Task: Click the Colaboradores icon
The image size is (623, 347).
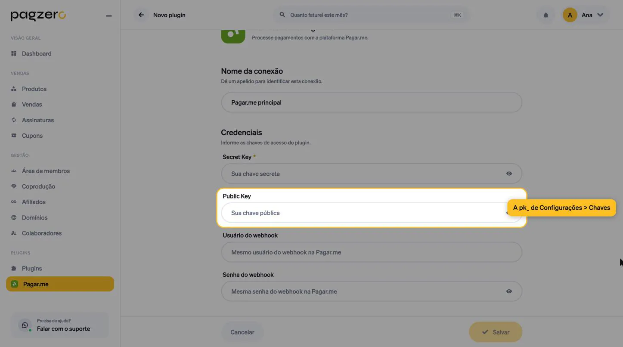Action: (14, 233)
